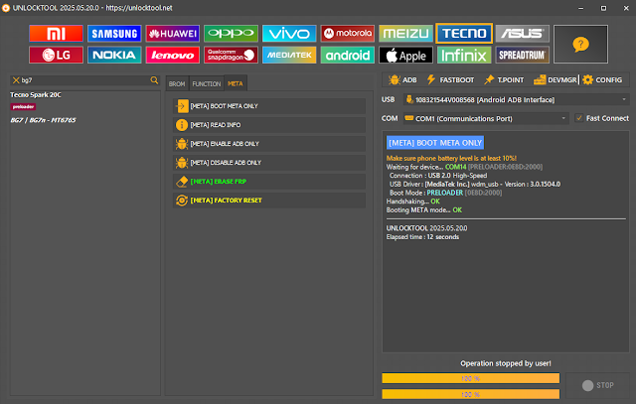Image resolution: width=636 pixels, height=404 pixels.
Task: Open the CONFIG settings
Action: point(602,79)
